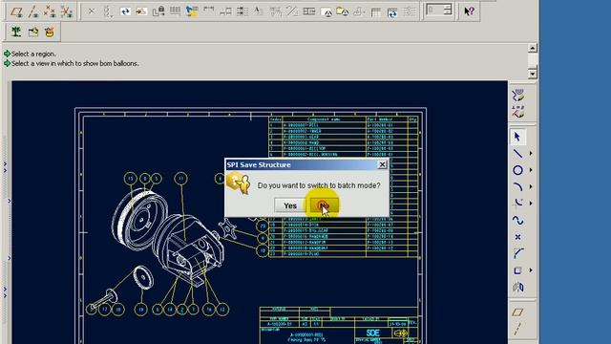
Task: Click balloon 19 under the small disc
Action: click(140, 310)
